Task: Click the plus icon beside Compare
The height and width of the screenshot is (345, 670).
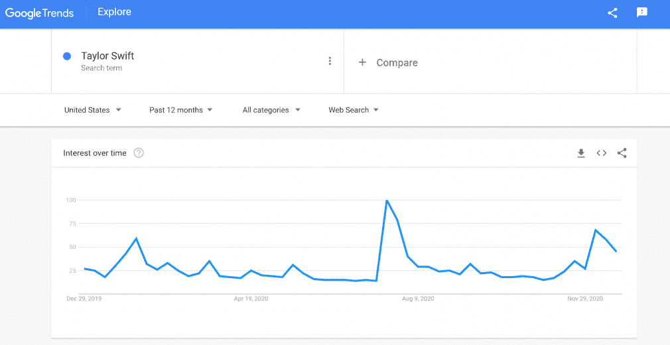Action: [362, 62]
